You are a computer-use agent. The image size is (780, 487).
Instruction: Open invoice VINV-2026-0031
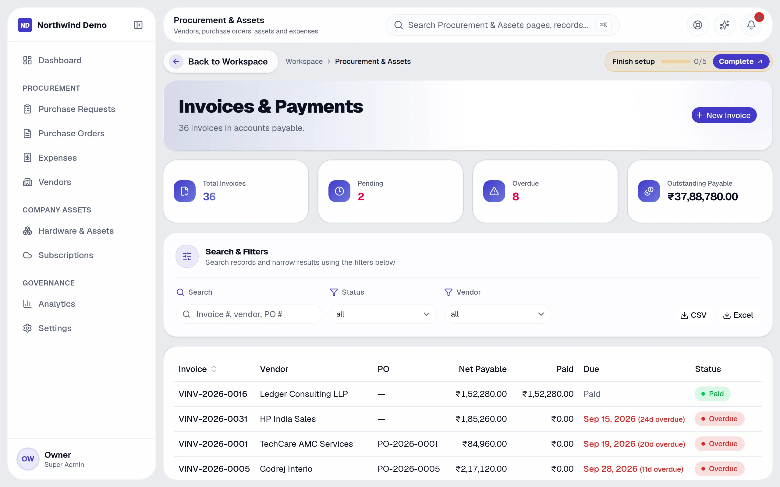pos(213,419)
